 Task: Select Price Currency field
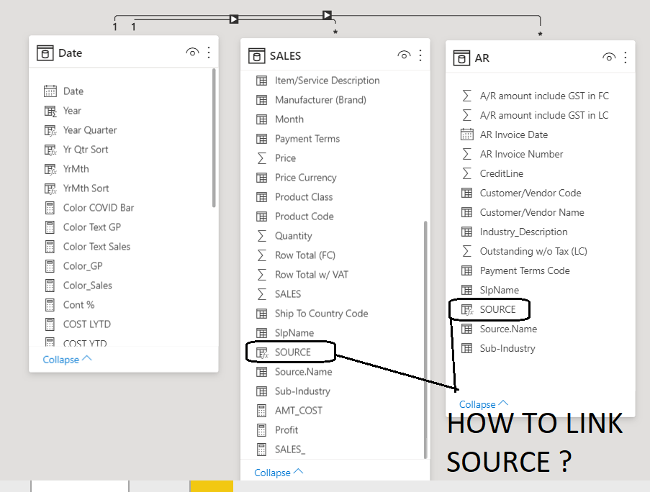point(305,178)
